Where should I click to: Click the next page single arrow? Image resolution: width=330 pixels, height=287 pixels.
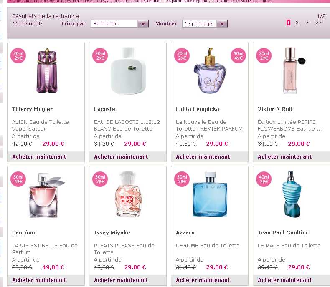tap(308, 23)
